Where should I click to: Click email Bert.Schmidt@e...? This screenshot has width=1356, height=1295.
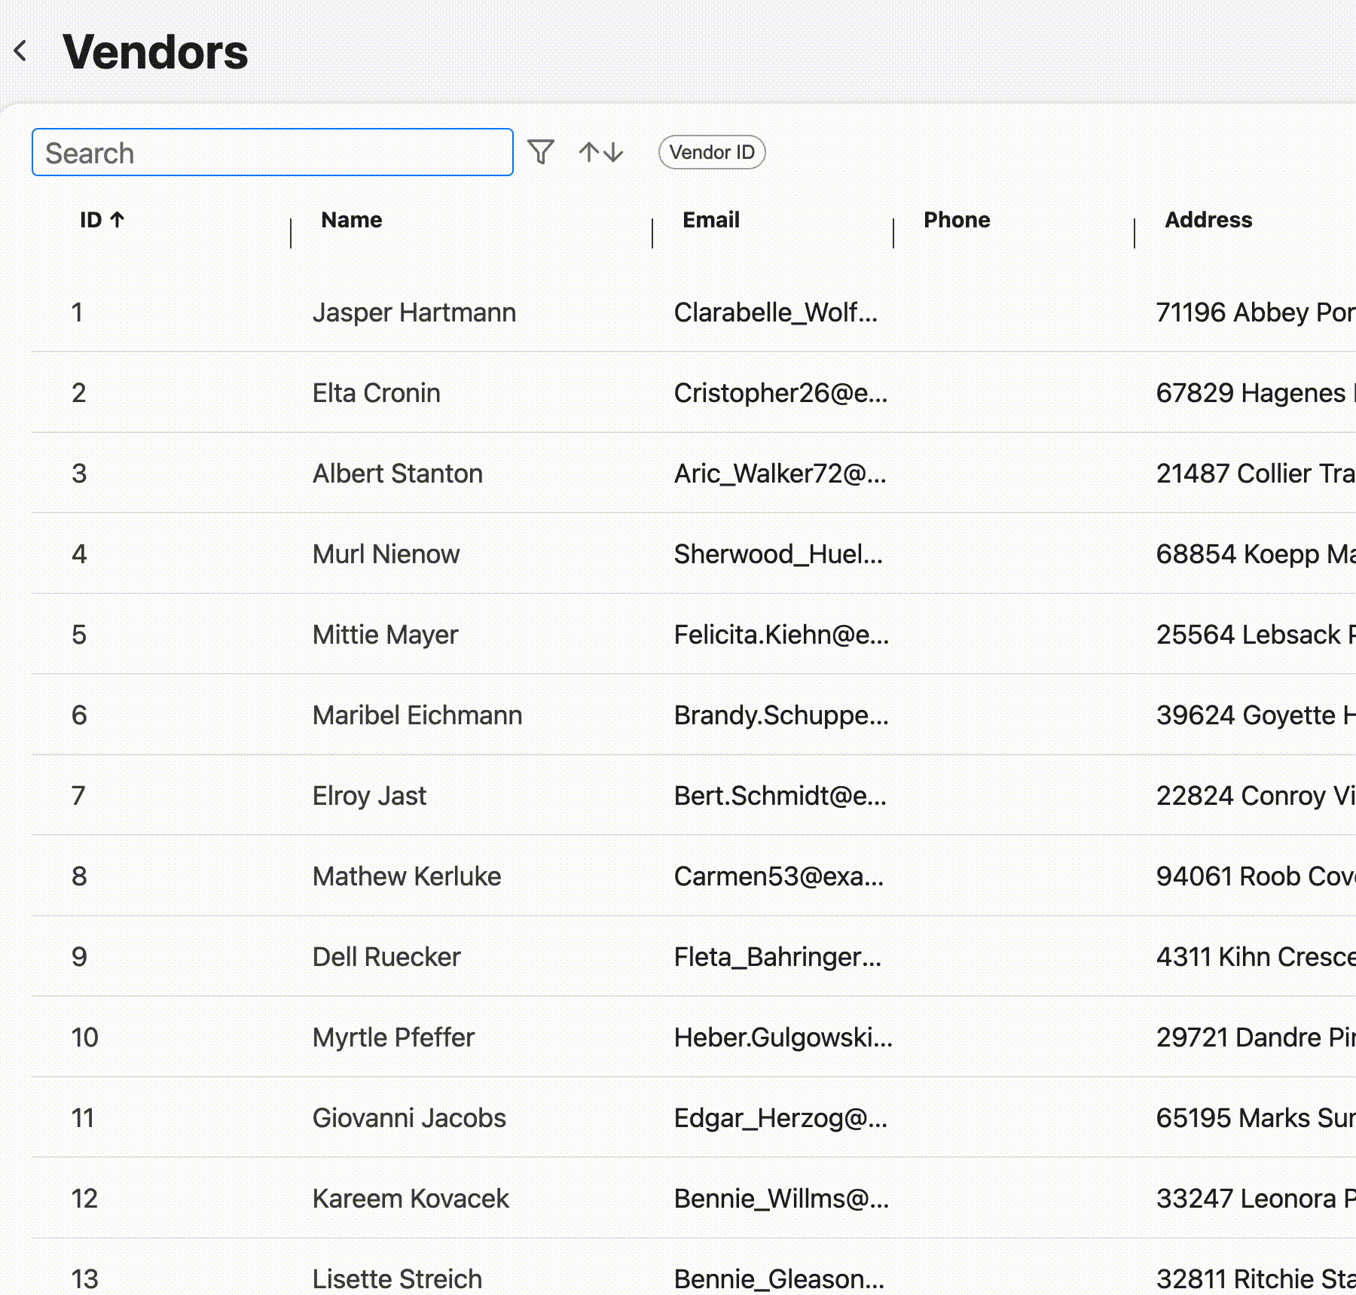click(x=780, y=796)
